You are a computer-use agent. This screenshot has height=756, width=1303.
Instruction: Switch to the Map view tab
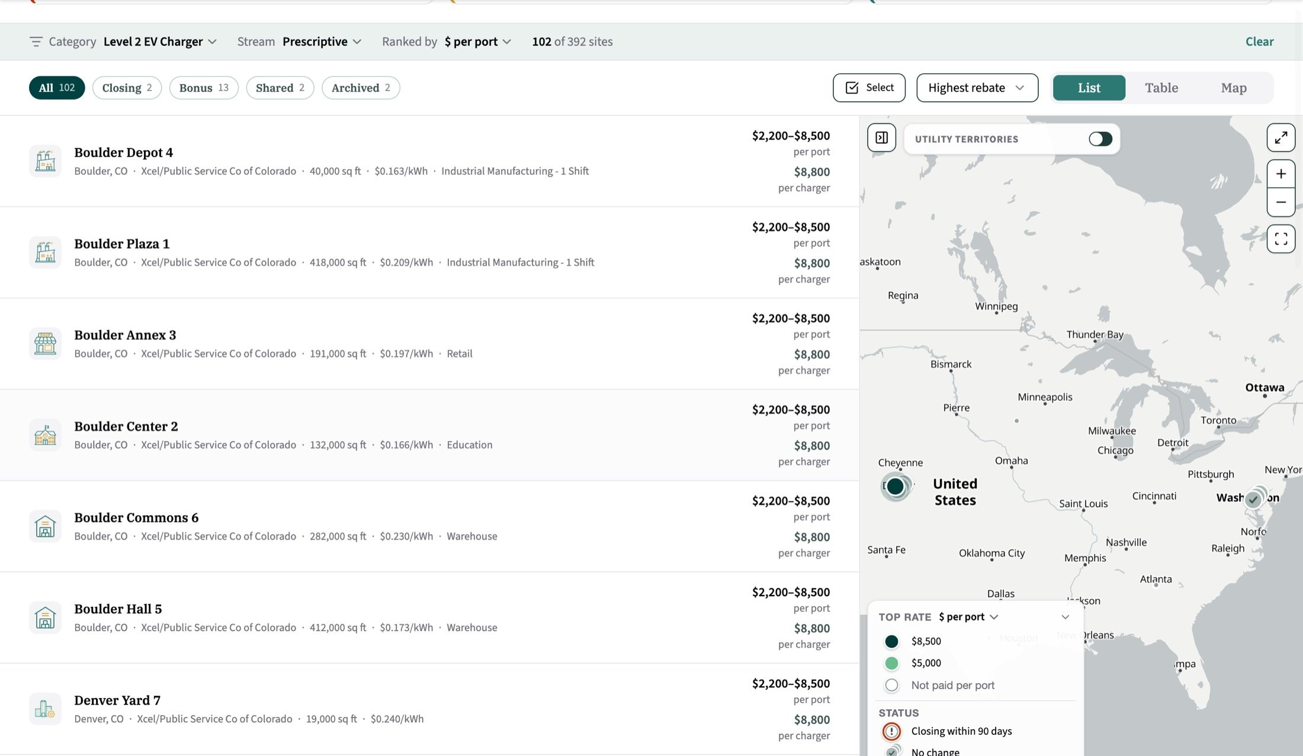(x=1234, y=88)
